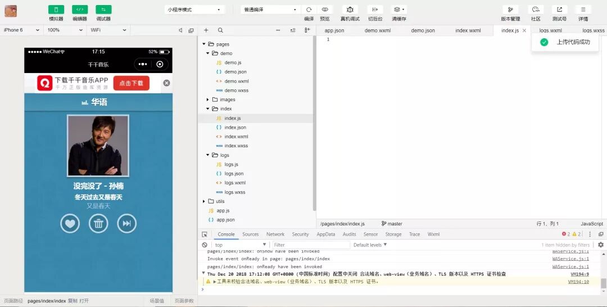Open the file tree more options icon
The height and width of the screenshot is (307, 607).
click(x=278, y=30)
